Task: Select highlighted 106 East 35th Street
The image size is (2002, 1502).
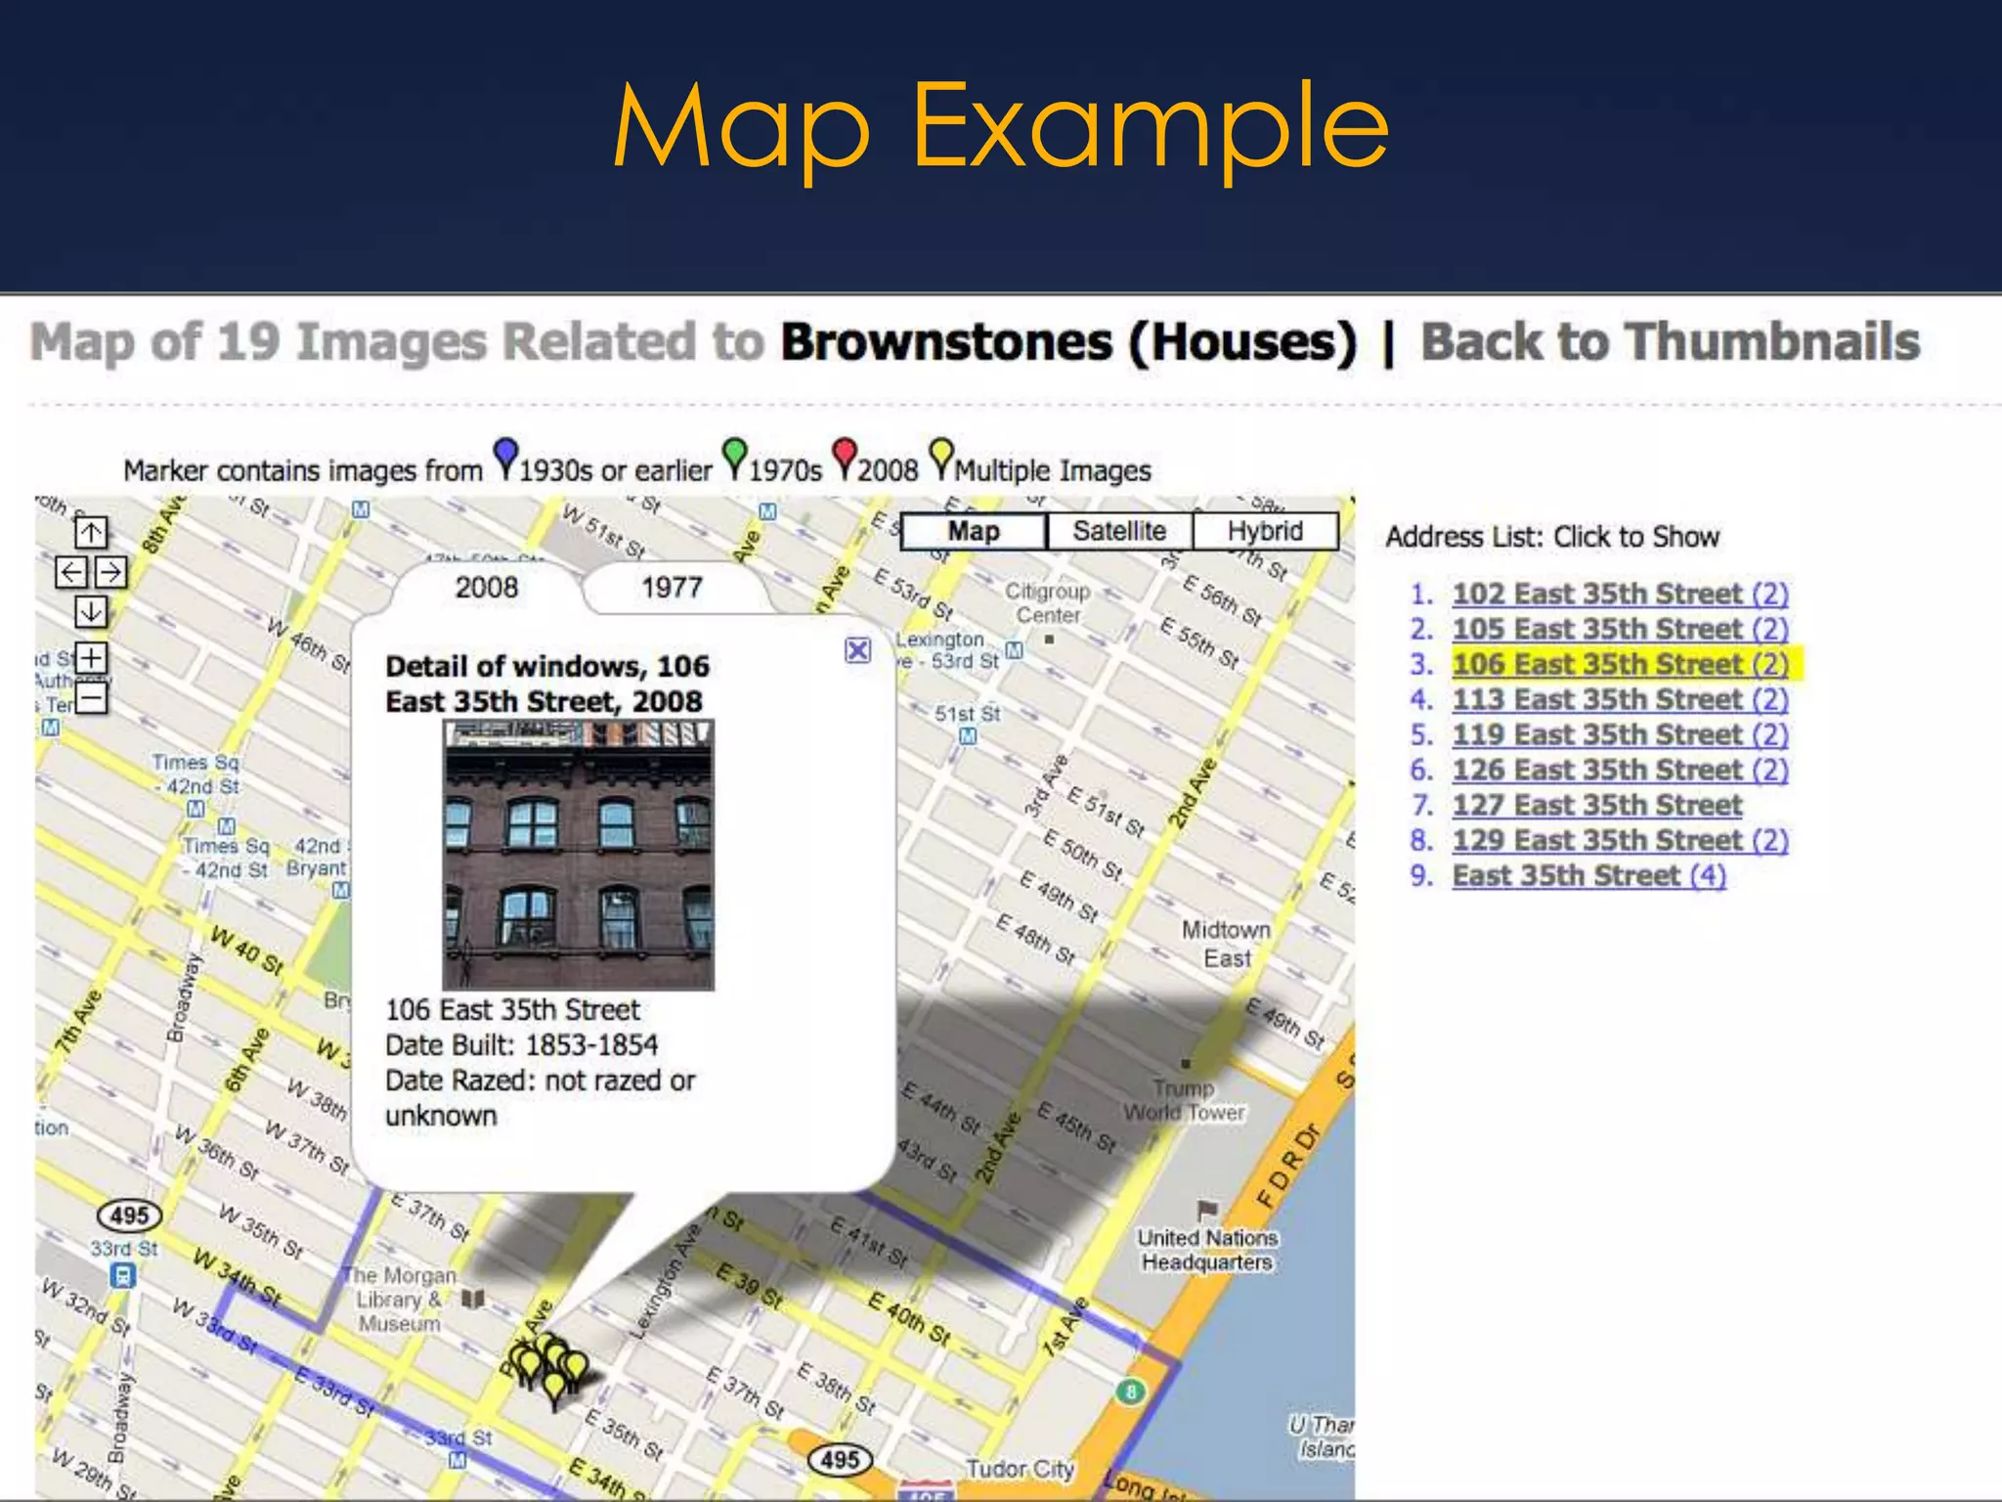Action: 1620,664
